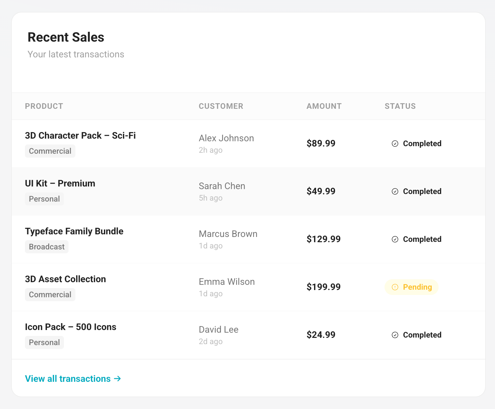
Task: Click customer name Marcus Brown
Action: (228, 234)
